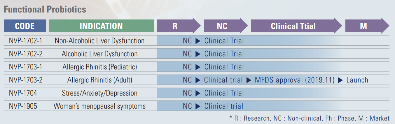
Task: Click the Clinical Ttial arrow header
Action: tap(296, 26)
